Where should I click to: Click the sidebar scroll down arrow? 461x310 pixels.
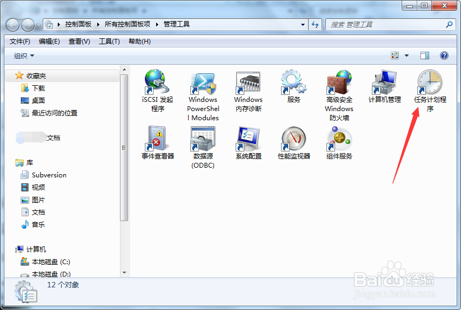pyautogui.click(x=124, y=273)
